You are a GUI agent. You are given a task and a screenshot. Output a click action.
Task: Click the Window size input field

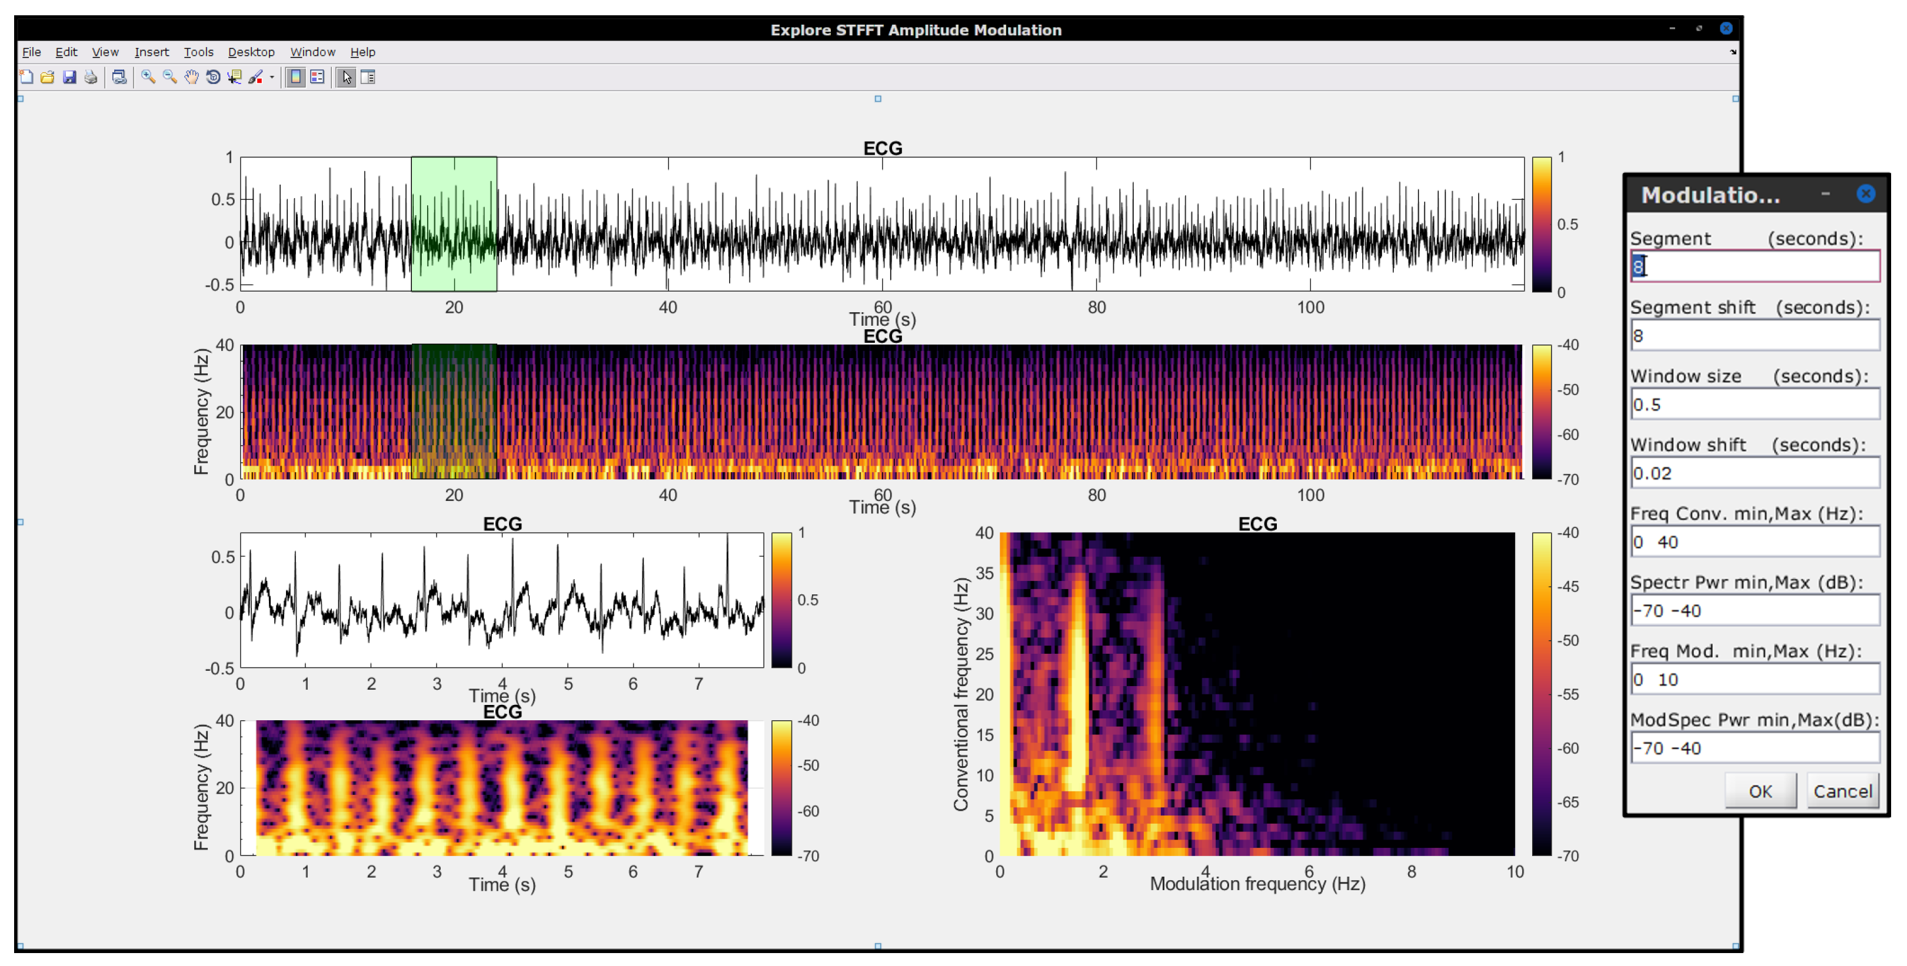pyautogui.click(x=1754, y=405)
